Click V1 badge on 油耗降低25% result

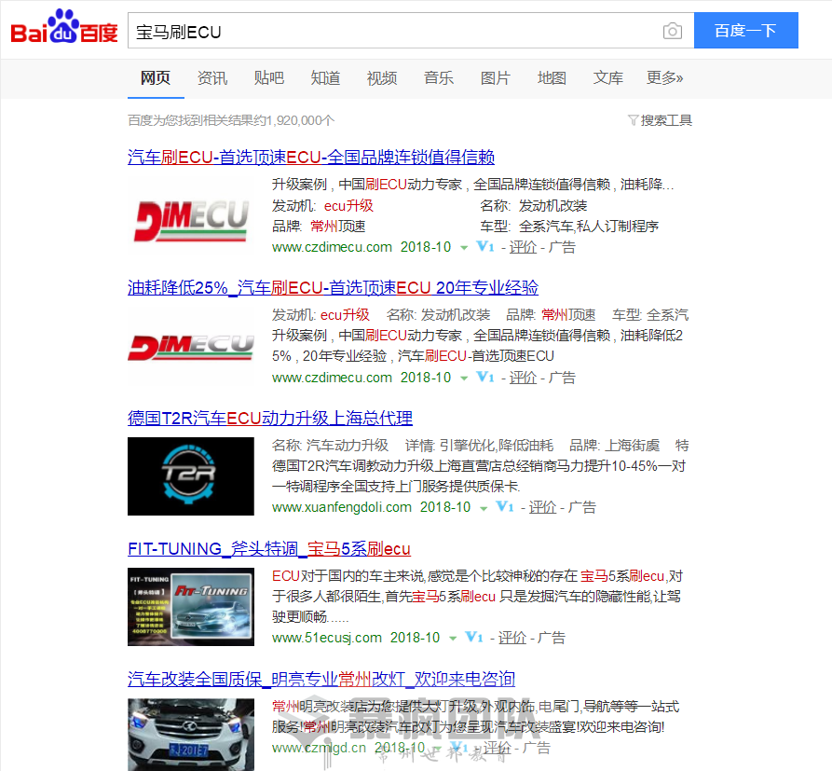tap(485, 377)
